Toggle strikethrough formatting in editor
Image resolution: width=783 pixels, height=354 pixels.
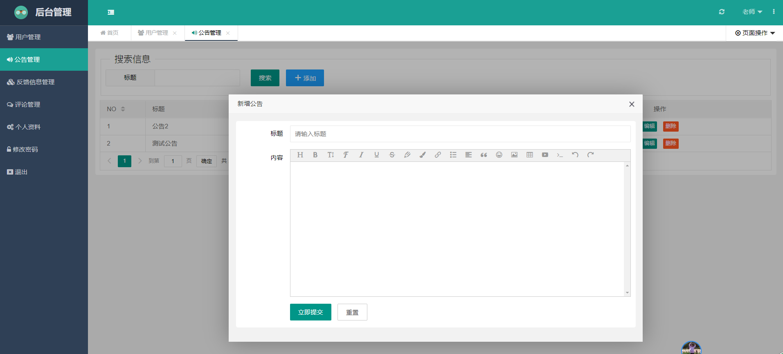[x=392, y=155]
